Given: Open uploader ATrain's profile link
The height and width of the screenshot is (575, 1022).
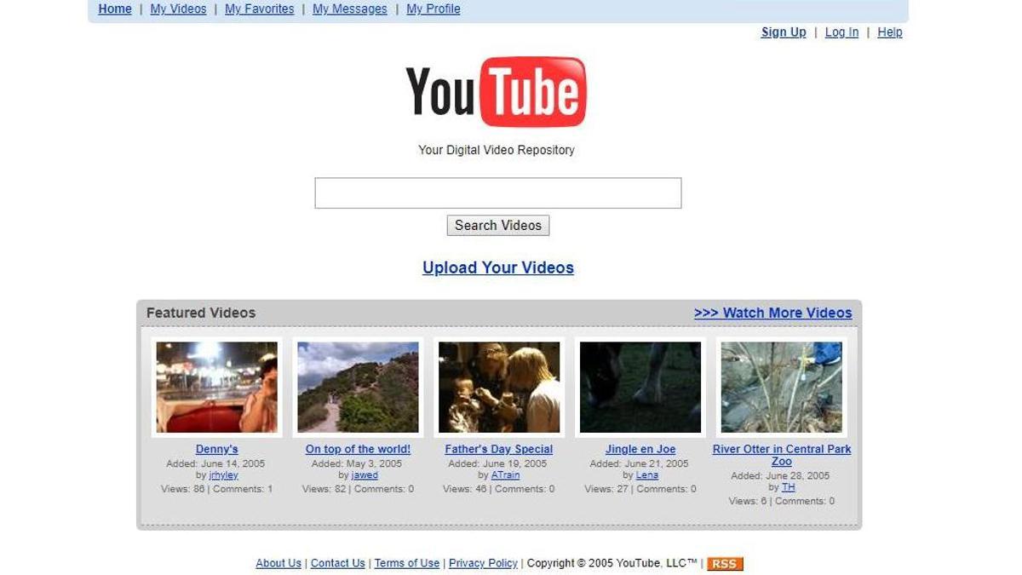Looking at the screenshot, I should (505, 475).
